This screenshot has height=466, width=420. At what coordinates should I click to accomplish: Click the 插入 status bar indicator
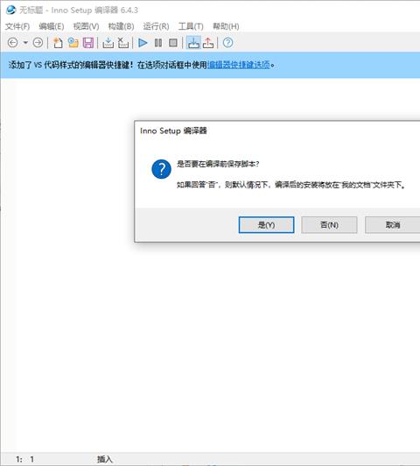click(x=105, y=459)
